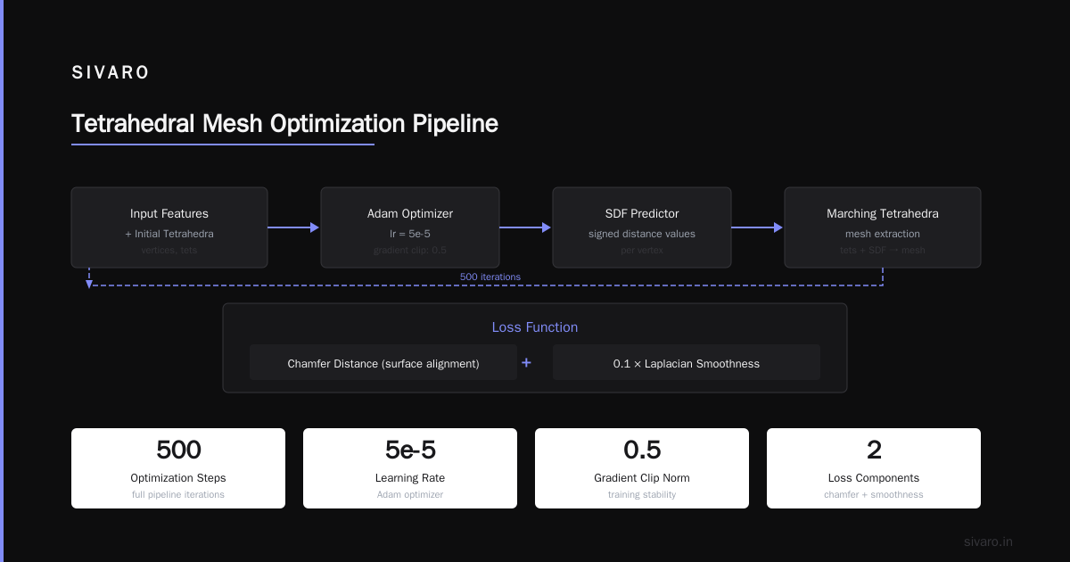Image resolution: width=1070 pixels, height=562 pixels.
Task: Select the 0.1 × Laplacian Smoothness term
Action: (x=687, y=363)
